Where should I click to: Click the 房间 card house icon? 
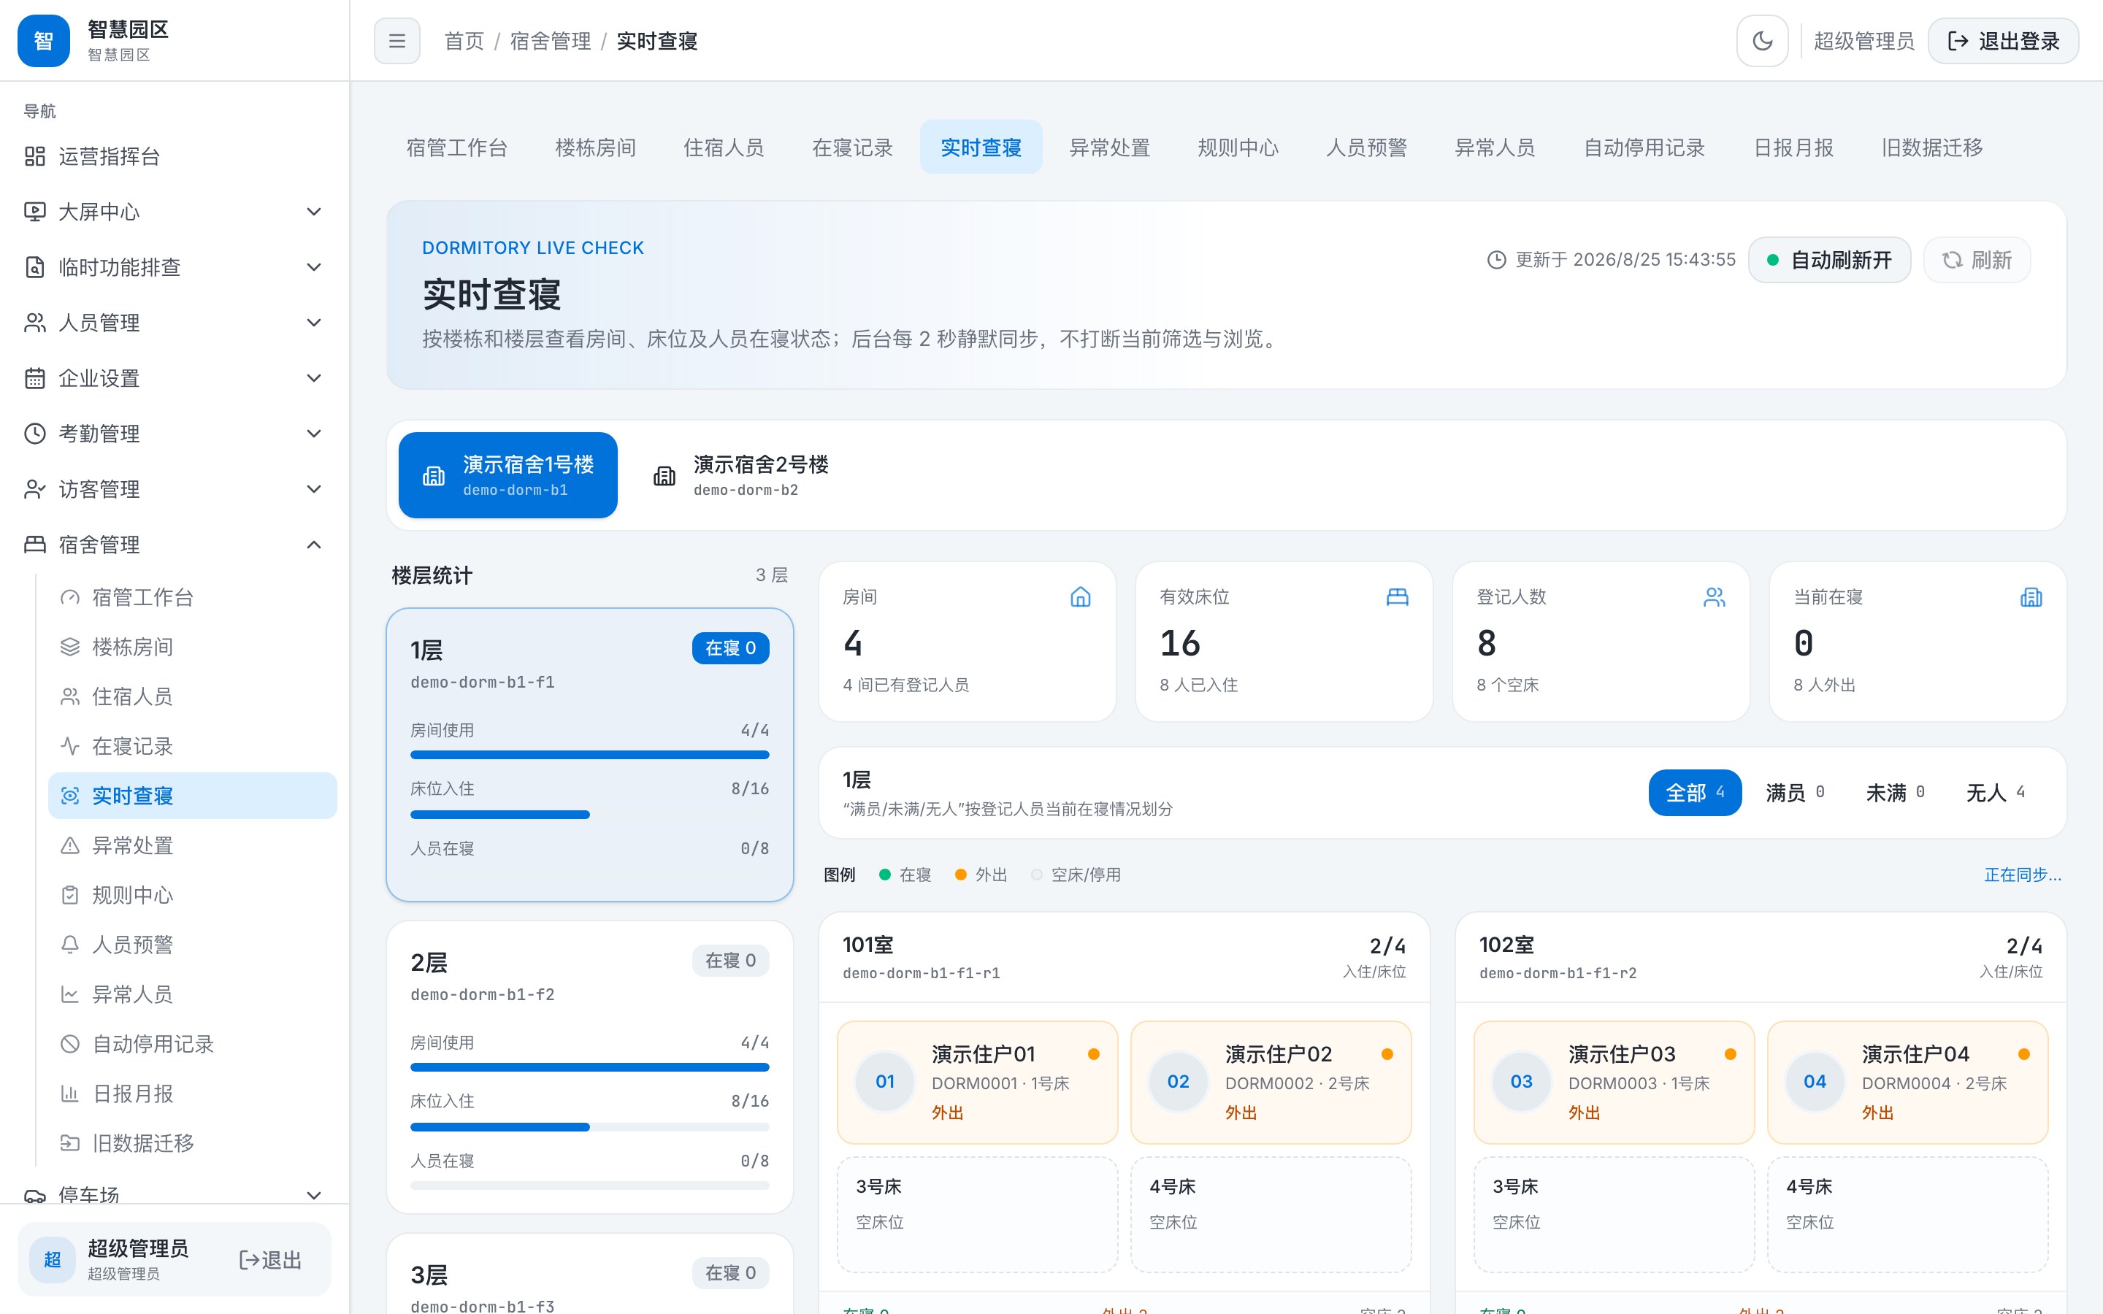(x=1080, y=597)
